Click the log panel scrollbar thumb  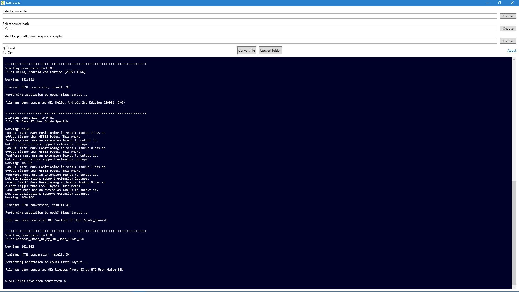514,233
